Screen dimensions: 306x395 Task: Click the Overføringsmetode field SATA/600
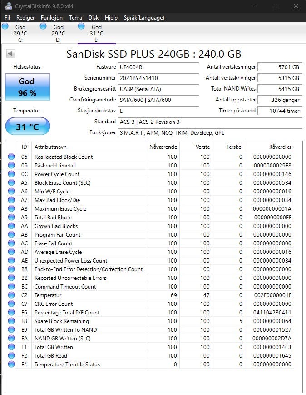click(x=158, y=100)
